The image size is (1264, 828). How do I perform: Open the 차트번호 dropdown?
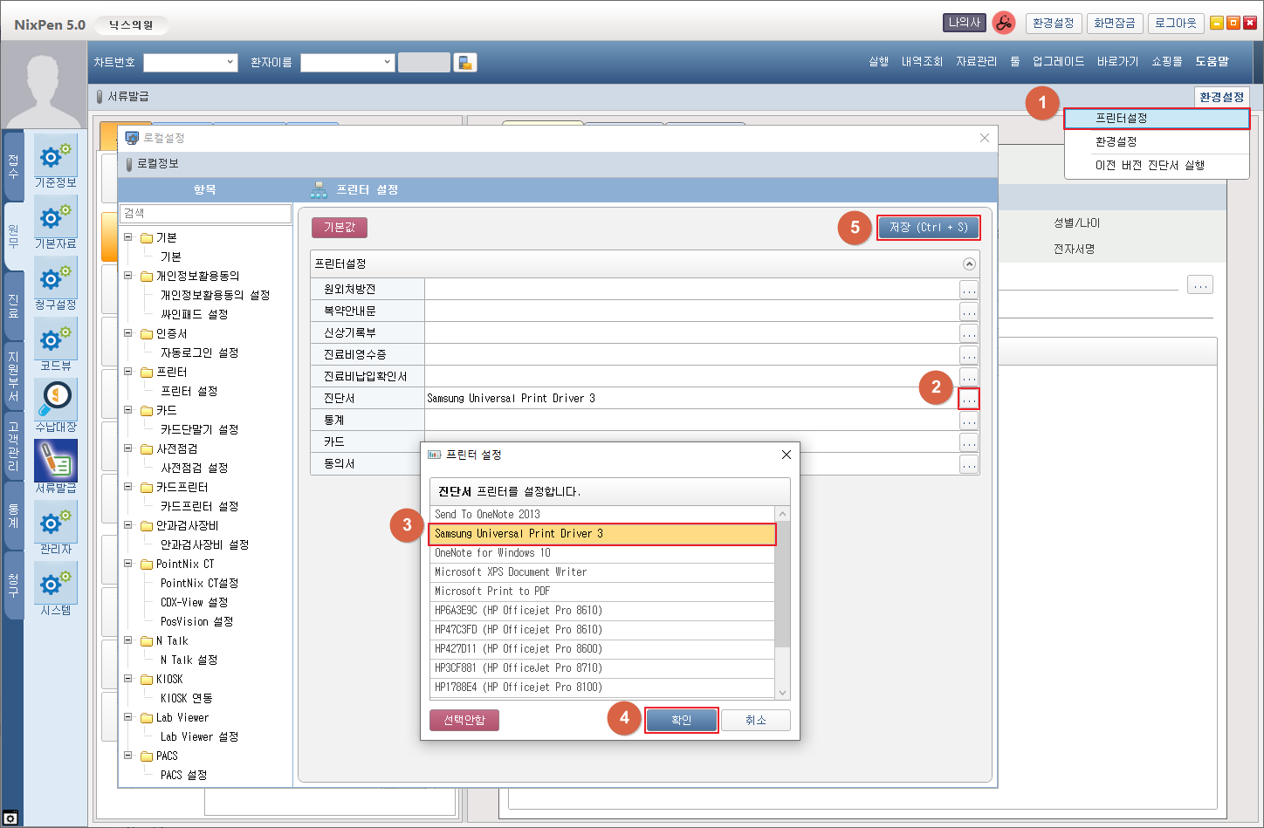point(190,62)
